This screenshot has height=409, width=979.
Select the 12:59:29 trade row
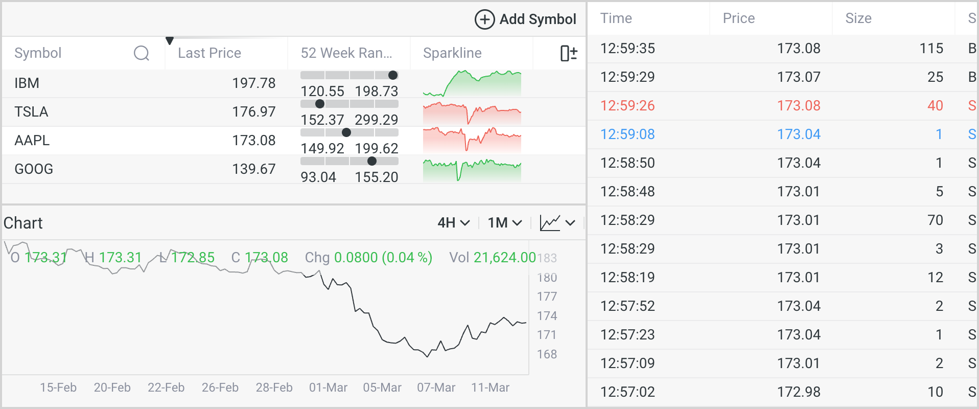coord(782,77)
